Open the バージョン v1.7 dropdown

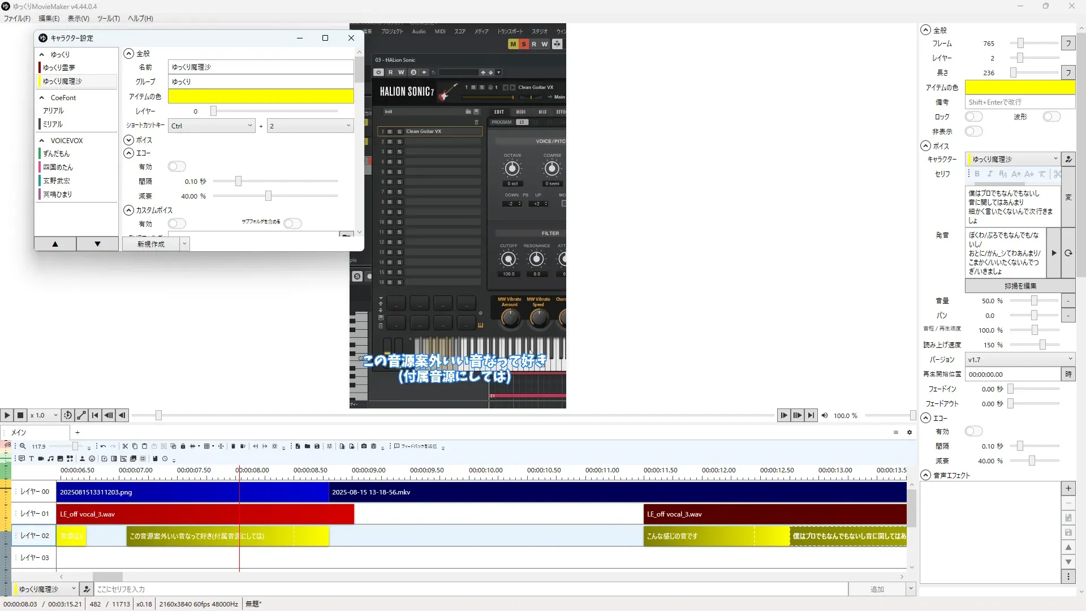pyautogui.click(x=1019, y=359)
